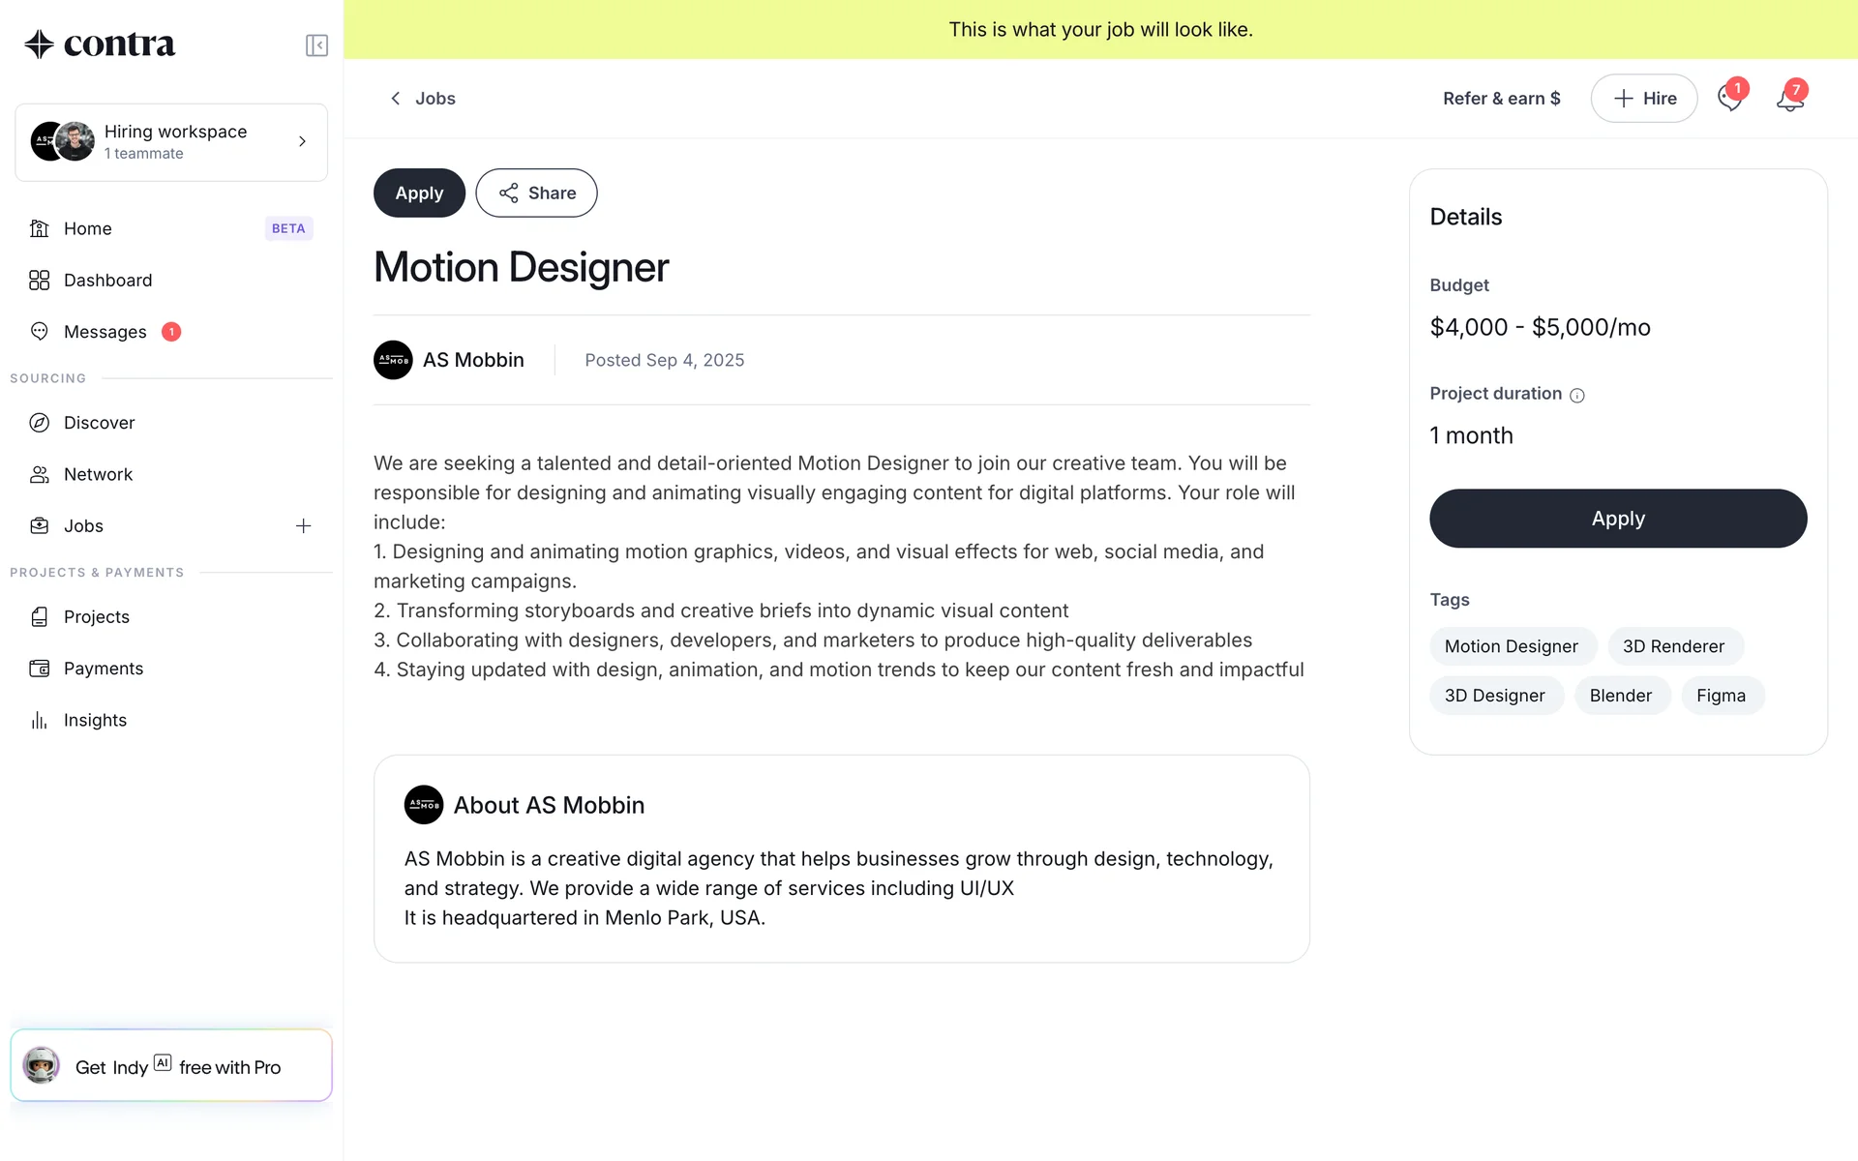Select Payments in the sidebar
The width and height of the screenshot is (1858, 1161).
point(103,669)
